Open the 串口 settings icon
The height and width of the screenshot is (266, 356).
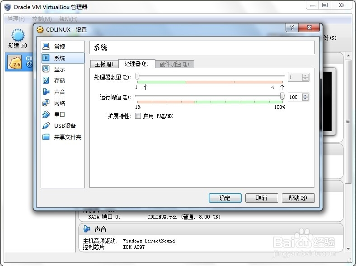[x=46, y=114]
